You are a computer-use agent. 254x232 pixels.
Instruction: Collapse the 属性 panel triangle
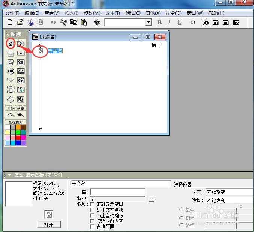(9, 175)
